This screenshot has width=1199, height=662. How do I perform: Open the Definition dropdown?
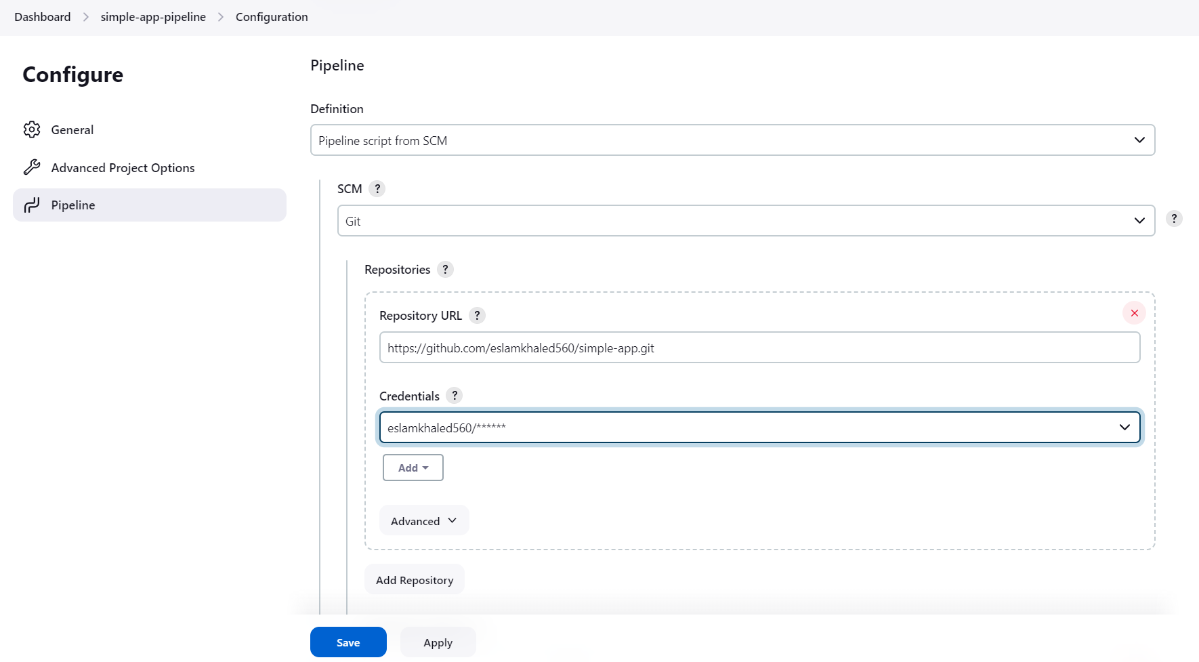tap(732, 140)
